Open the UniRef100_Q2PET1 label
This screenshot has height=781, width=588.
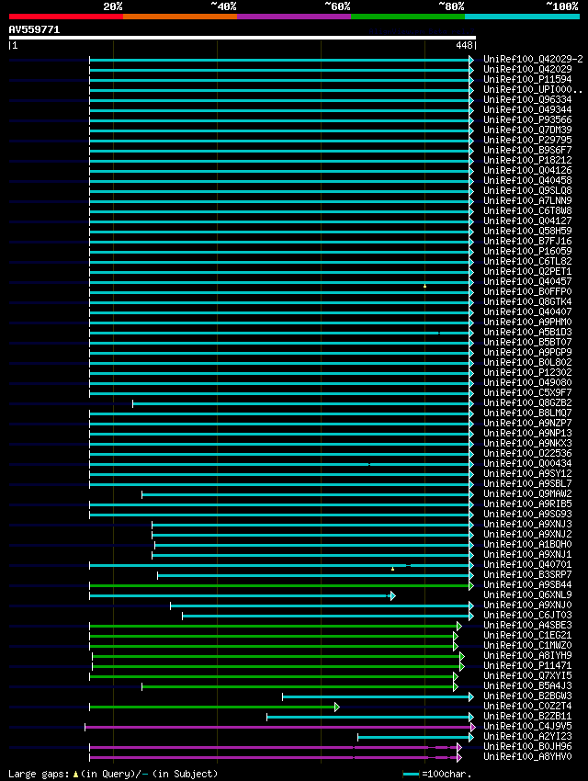[527, 271]
